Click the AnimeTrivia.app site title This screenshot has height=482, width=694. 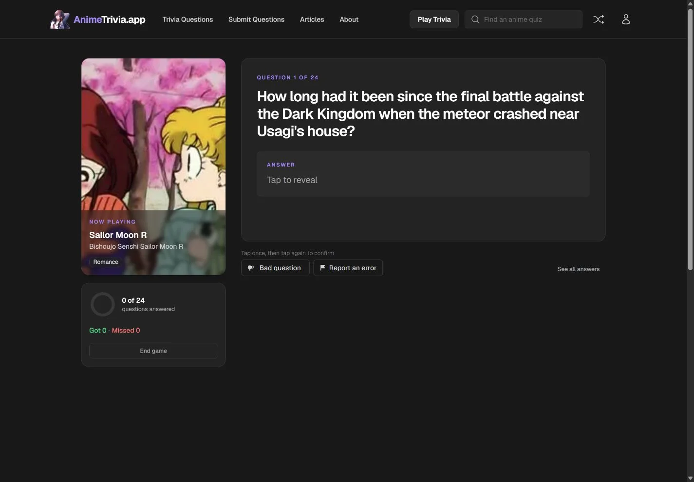[x=110, y=19]
